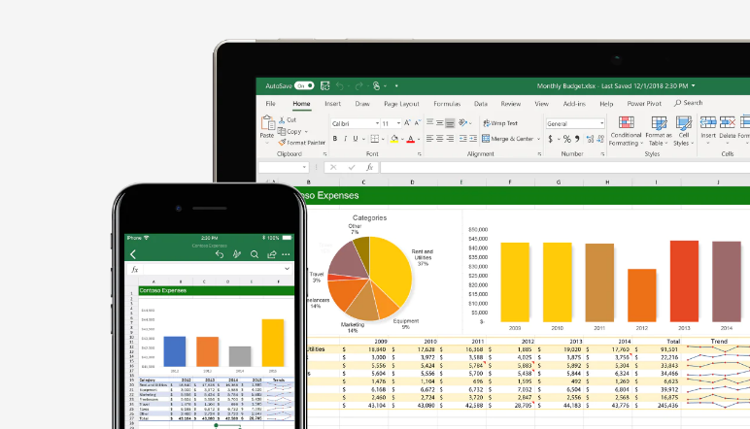The height and width of the screenshot is (429, 750).
Task: Click Increase Decimal icon
Action: tap(590, 139)
